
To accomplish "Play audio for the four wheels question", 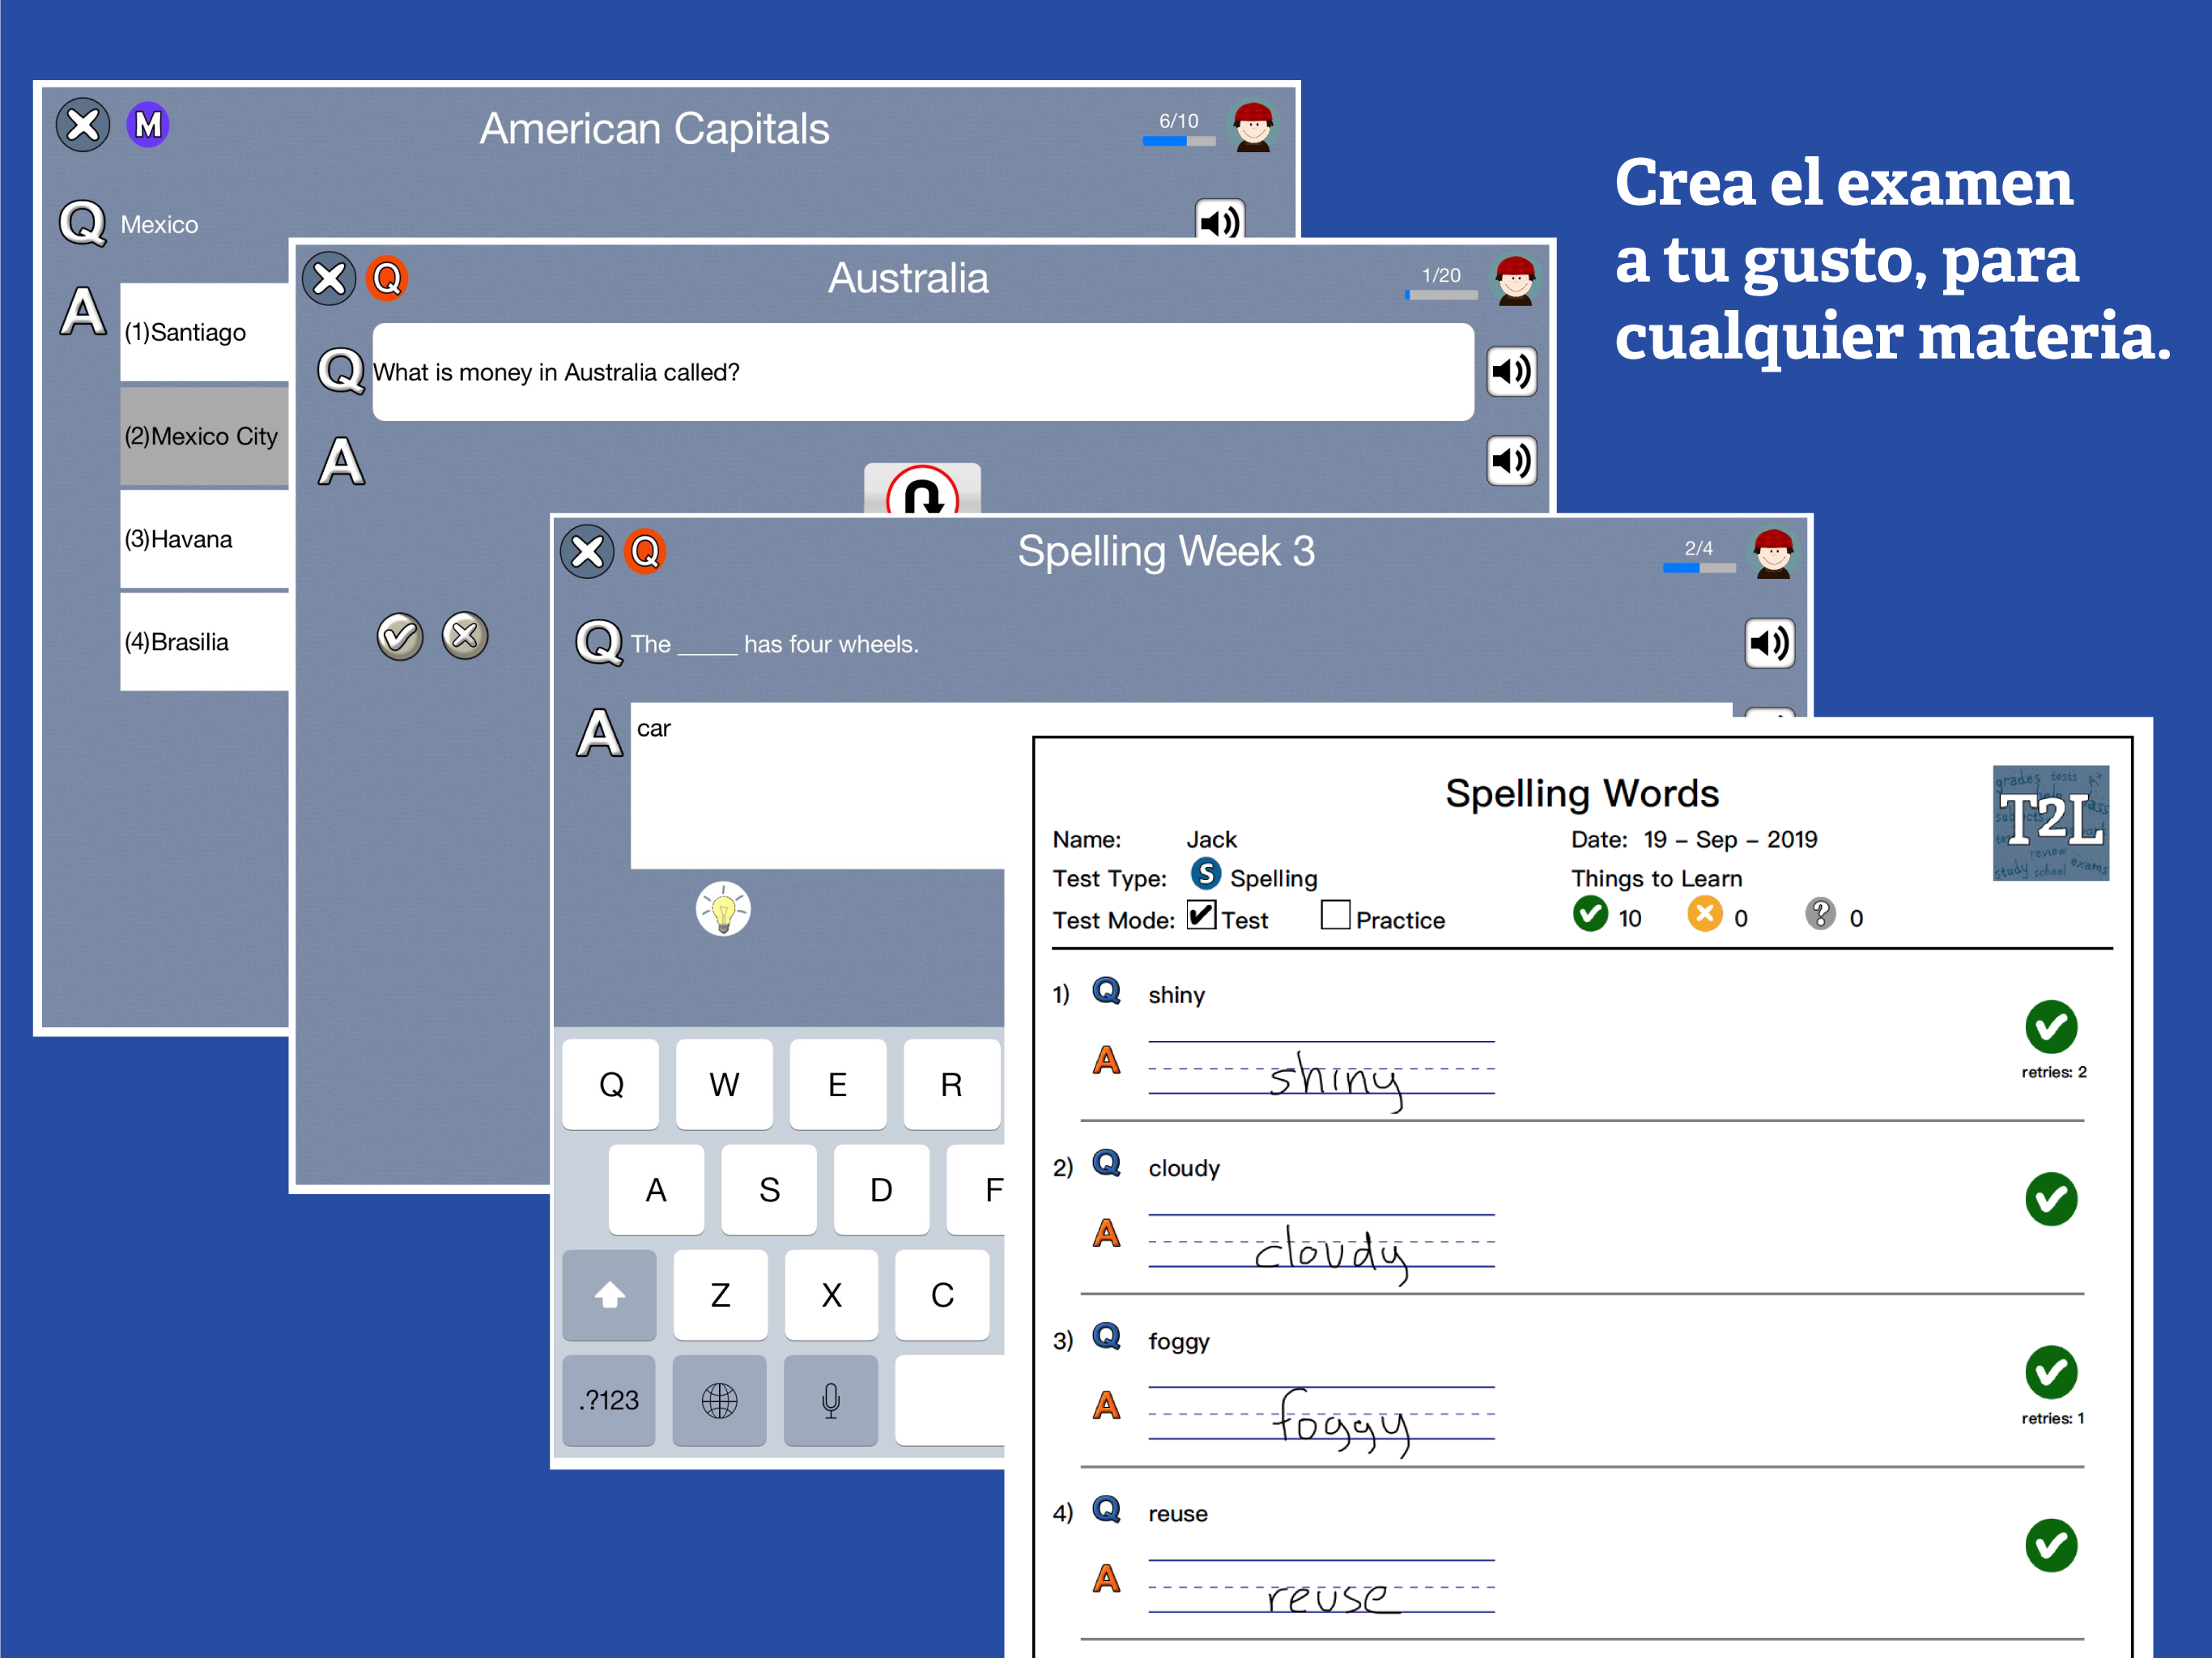I will click(1768, 643).
